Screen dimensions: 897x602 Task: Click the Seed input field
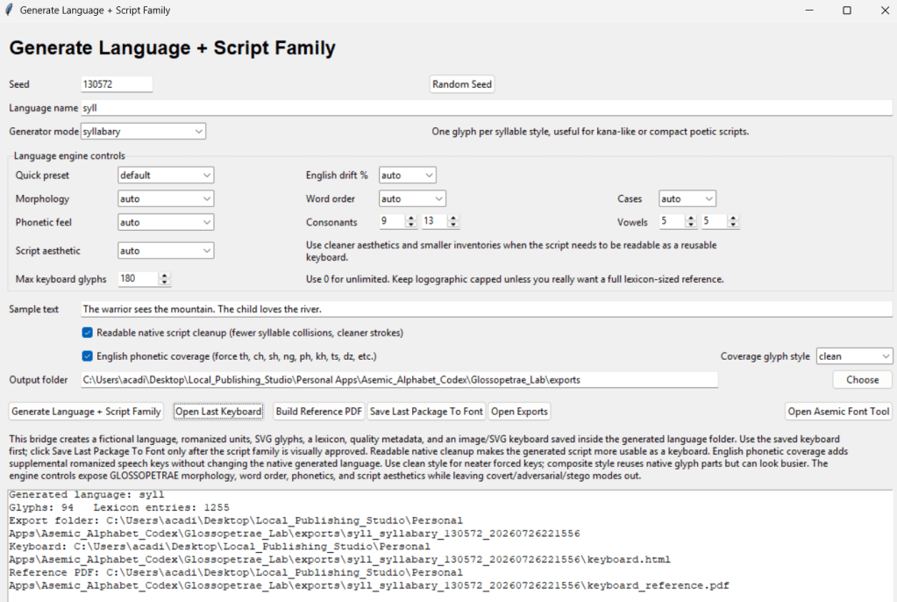(x=117, y=84)
